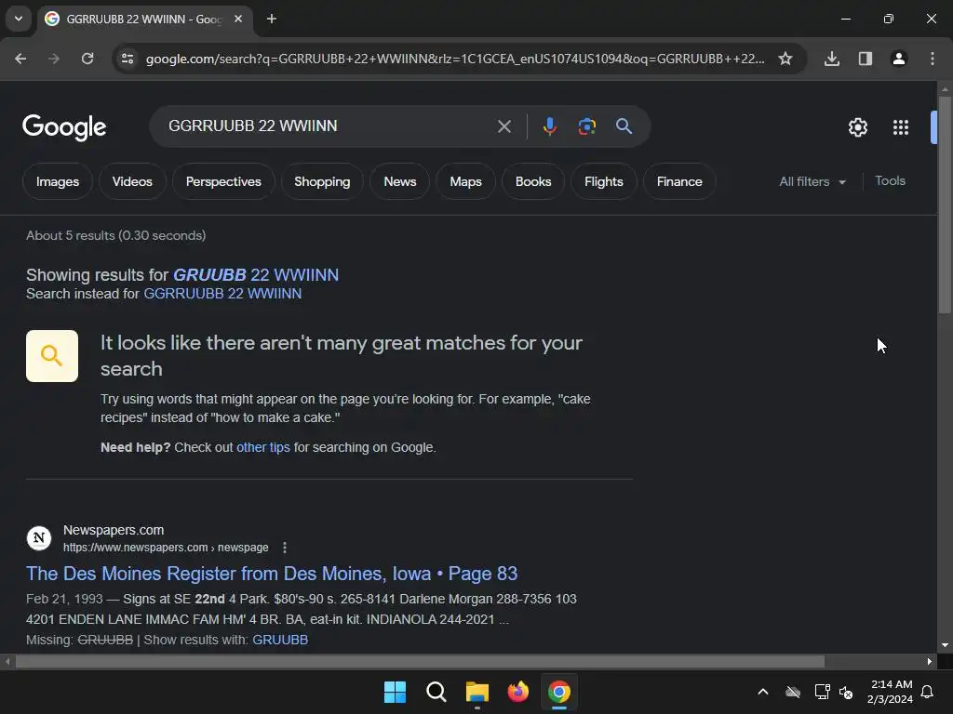Click the horizontal page scrollbar
Viewport: 953px width, 714px height.
[x=420, y=661]
